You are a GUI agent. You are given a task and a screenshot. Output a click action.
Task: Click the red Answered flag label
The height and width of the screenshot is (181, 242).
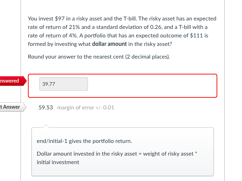point(11,81)
